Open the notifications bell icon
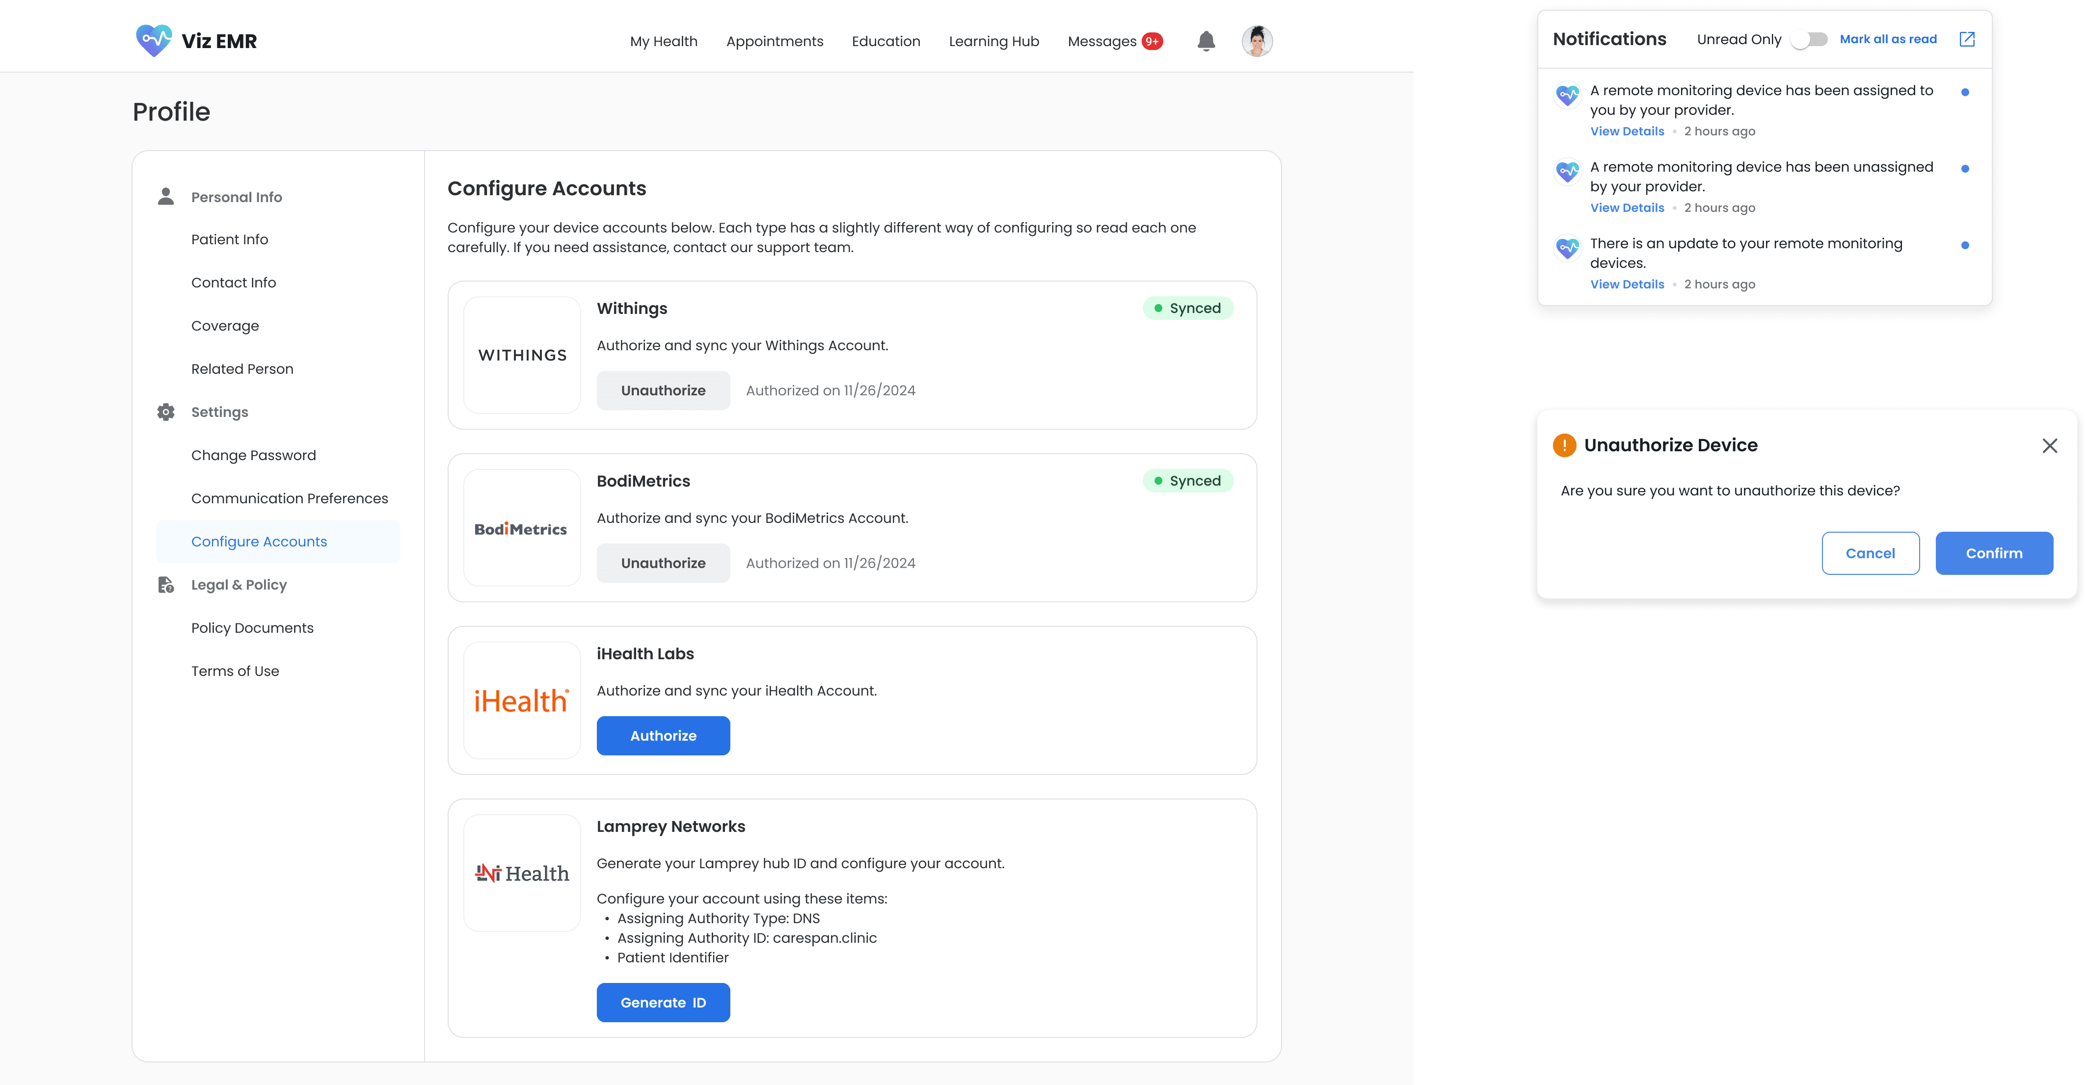Screen dimensions: 2087x1085 [x=1205, y=41]
